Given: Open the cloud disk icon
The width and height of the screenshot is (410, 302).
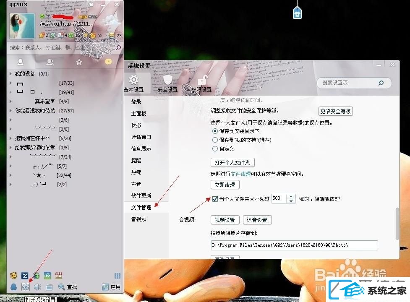Looking at the screenshot, I should (47, 275).
